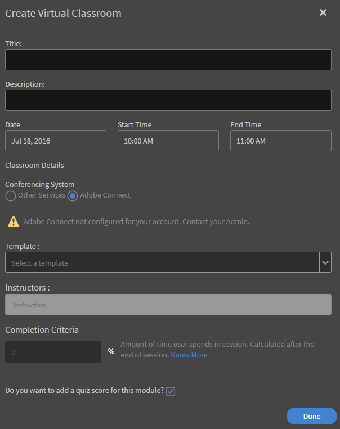Close the Create Virtual Classroom dialog
This screenshot has height=429, width=340.
323,12
